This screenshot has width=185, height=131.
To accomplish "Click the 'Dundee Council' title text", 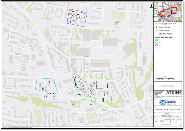I will [167, 115].
